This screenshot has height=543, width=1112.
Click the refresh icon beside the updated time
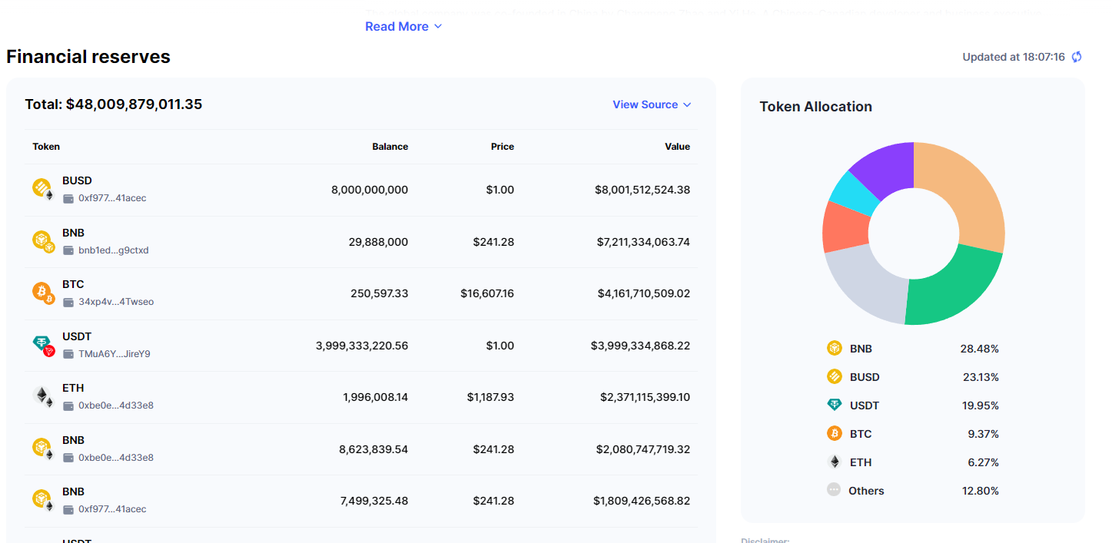[x=1077, y=57]
